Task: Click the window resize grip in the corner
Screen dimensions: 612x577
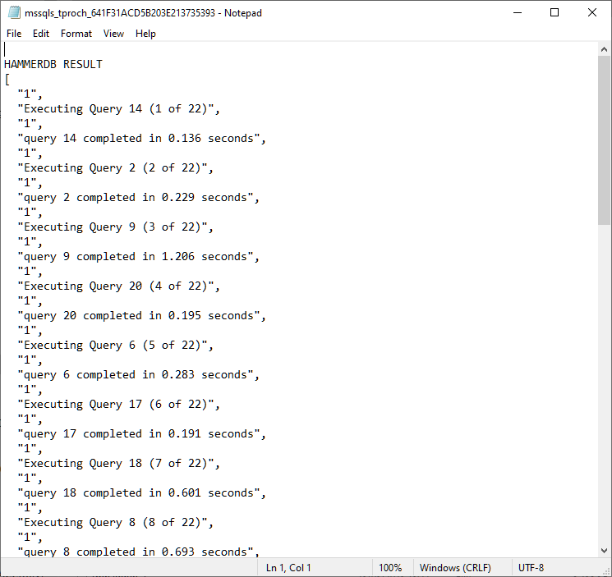Action: point(606,571)
